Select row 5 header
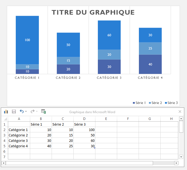 [x=4, y=146]
